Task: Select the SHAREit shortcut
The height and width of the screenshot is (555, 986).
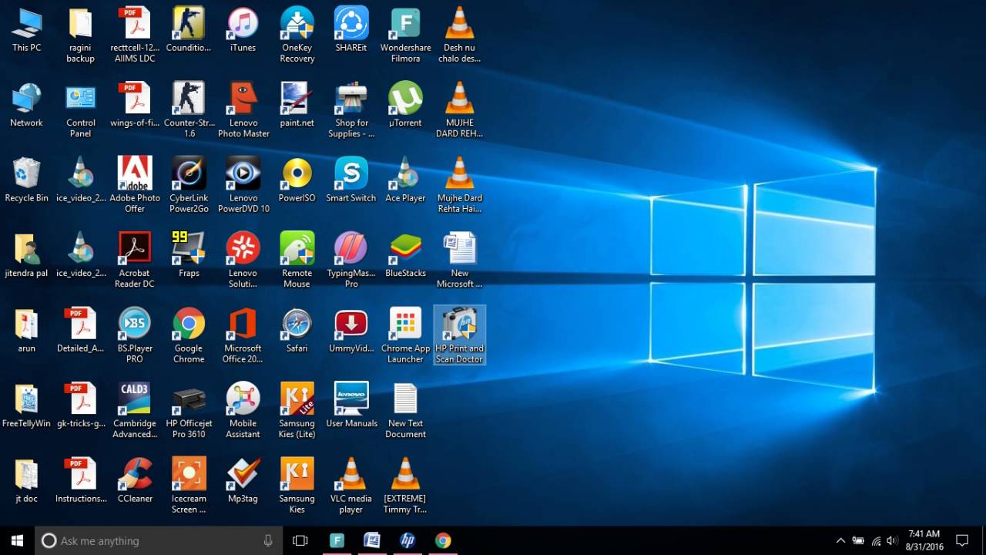Action: (351, 31)
